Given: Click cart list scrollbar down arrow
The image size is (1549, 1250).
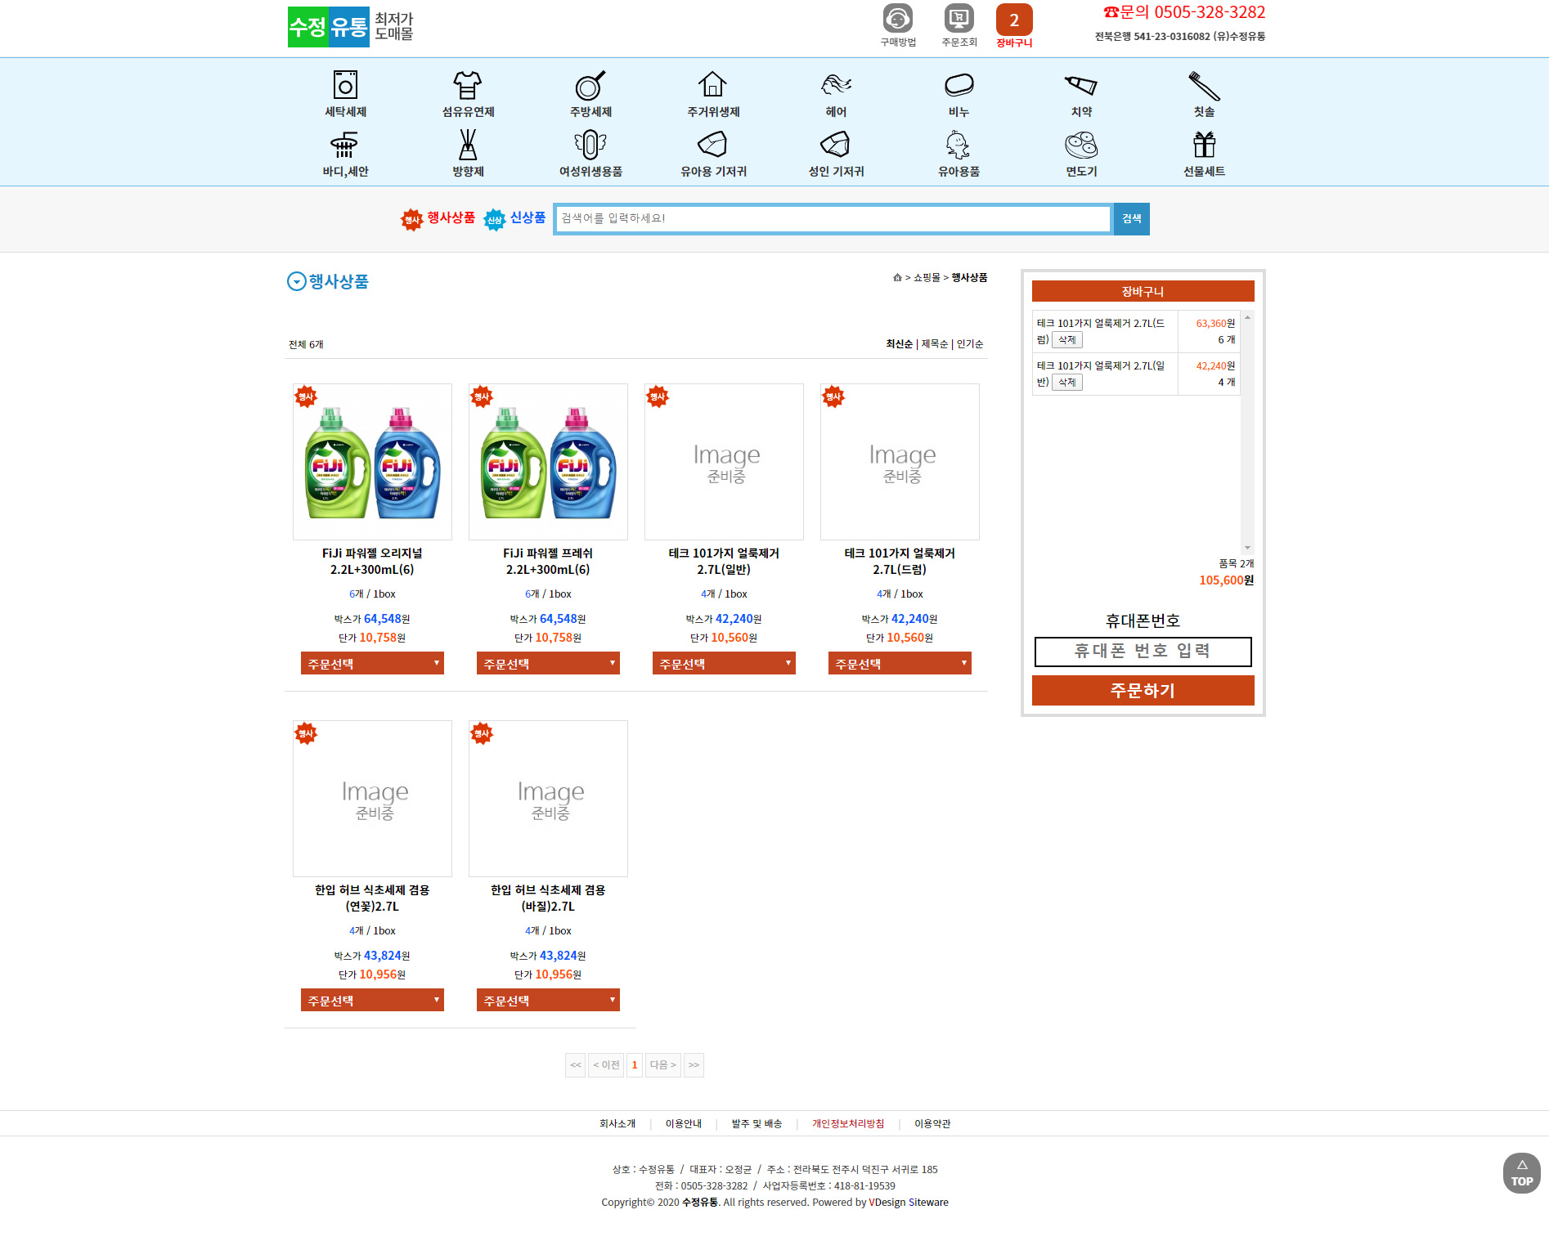Looking at the screenshot, I should pos(1247,548).
